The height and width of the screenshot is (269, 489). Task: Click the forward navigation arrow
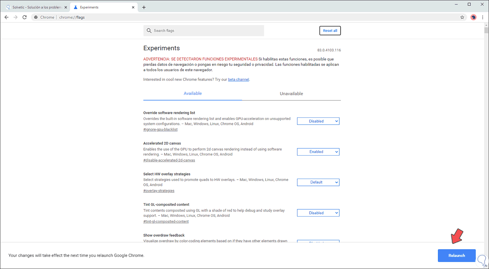click(x=15, y=17)
